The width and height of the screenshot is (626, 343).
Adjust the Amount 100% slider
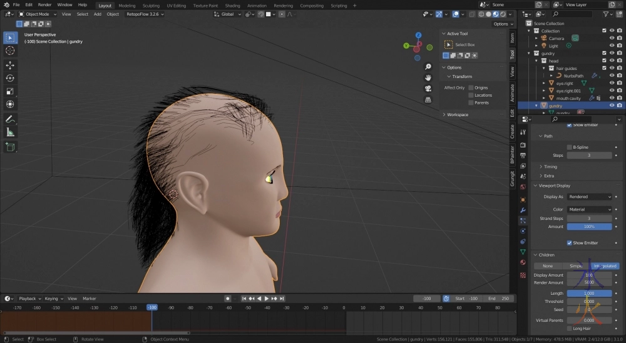coord(589,227)
